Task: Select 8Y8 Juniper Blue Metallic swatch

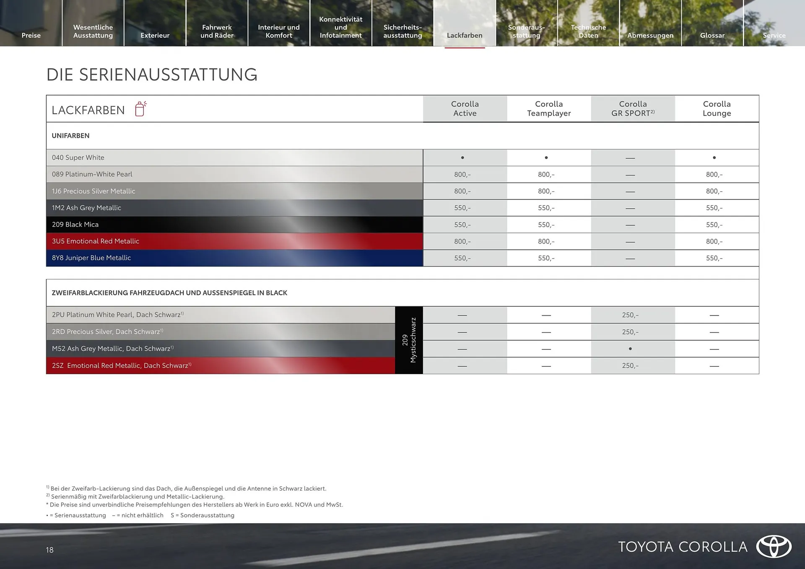Action: (x=234, y=258)
